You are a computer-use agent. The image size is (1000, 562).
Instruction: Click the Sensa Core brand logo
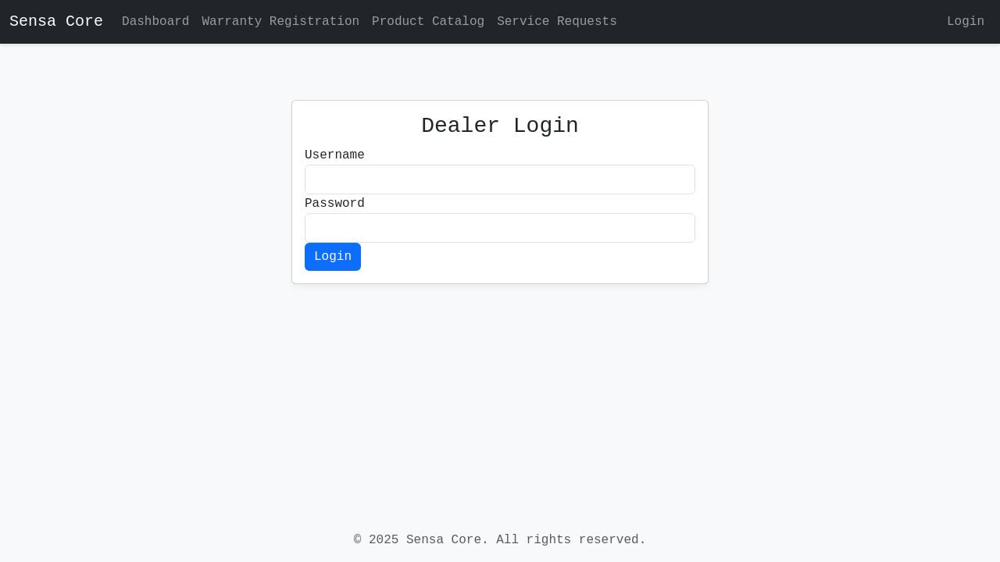pos(56,21)
